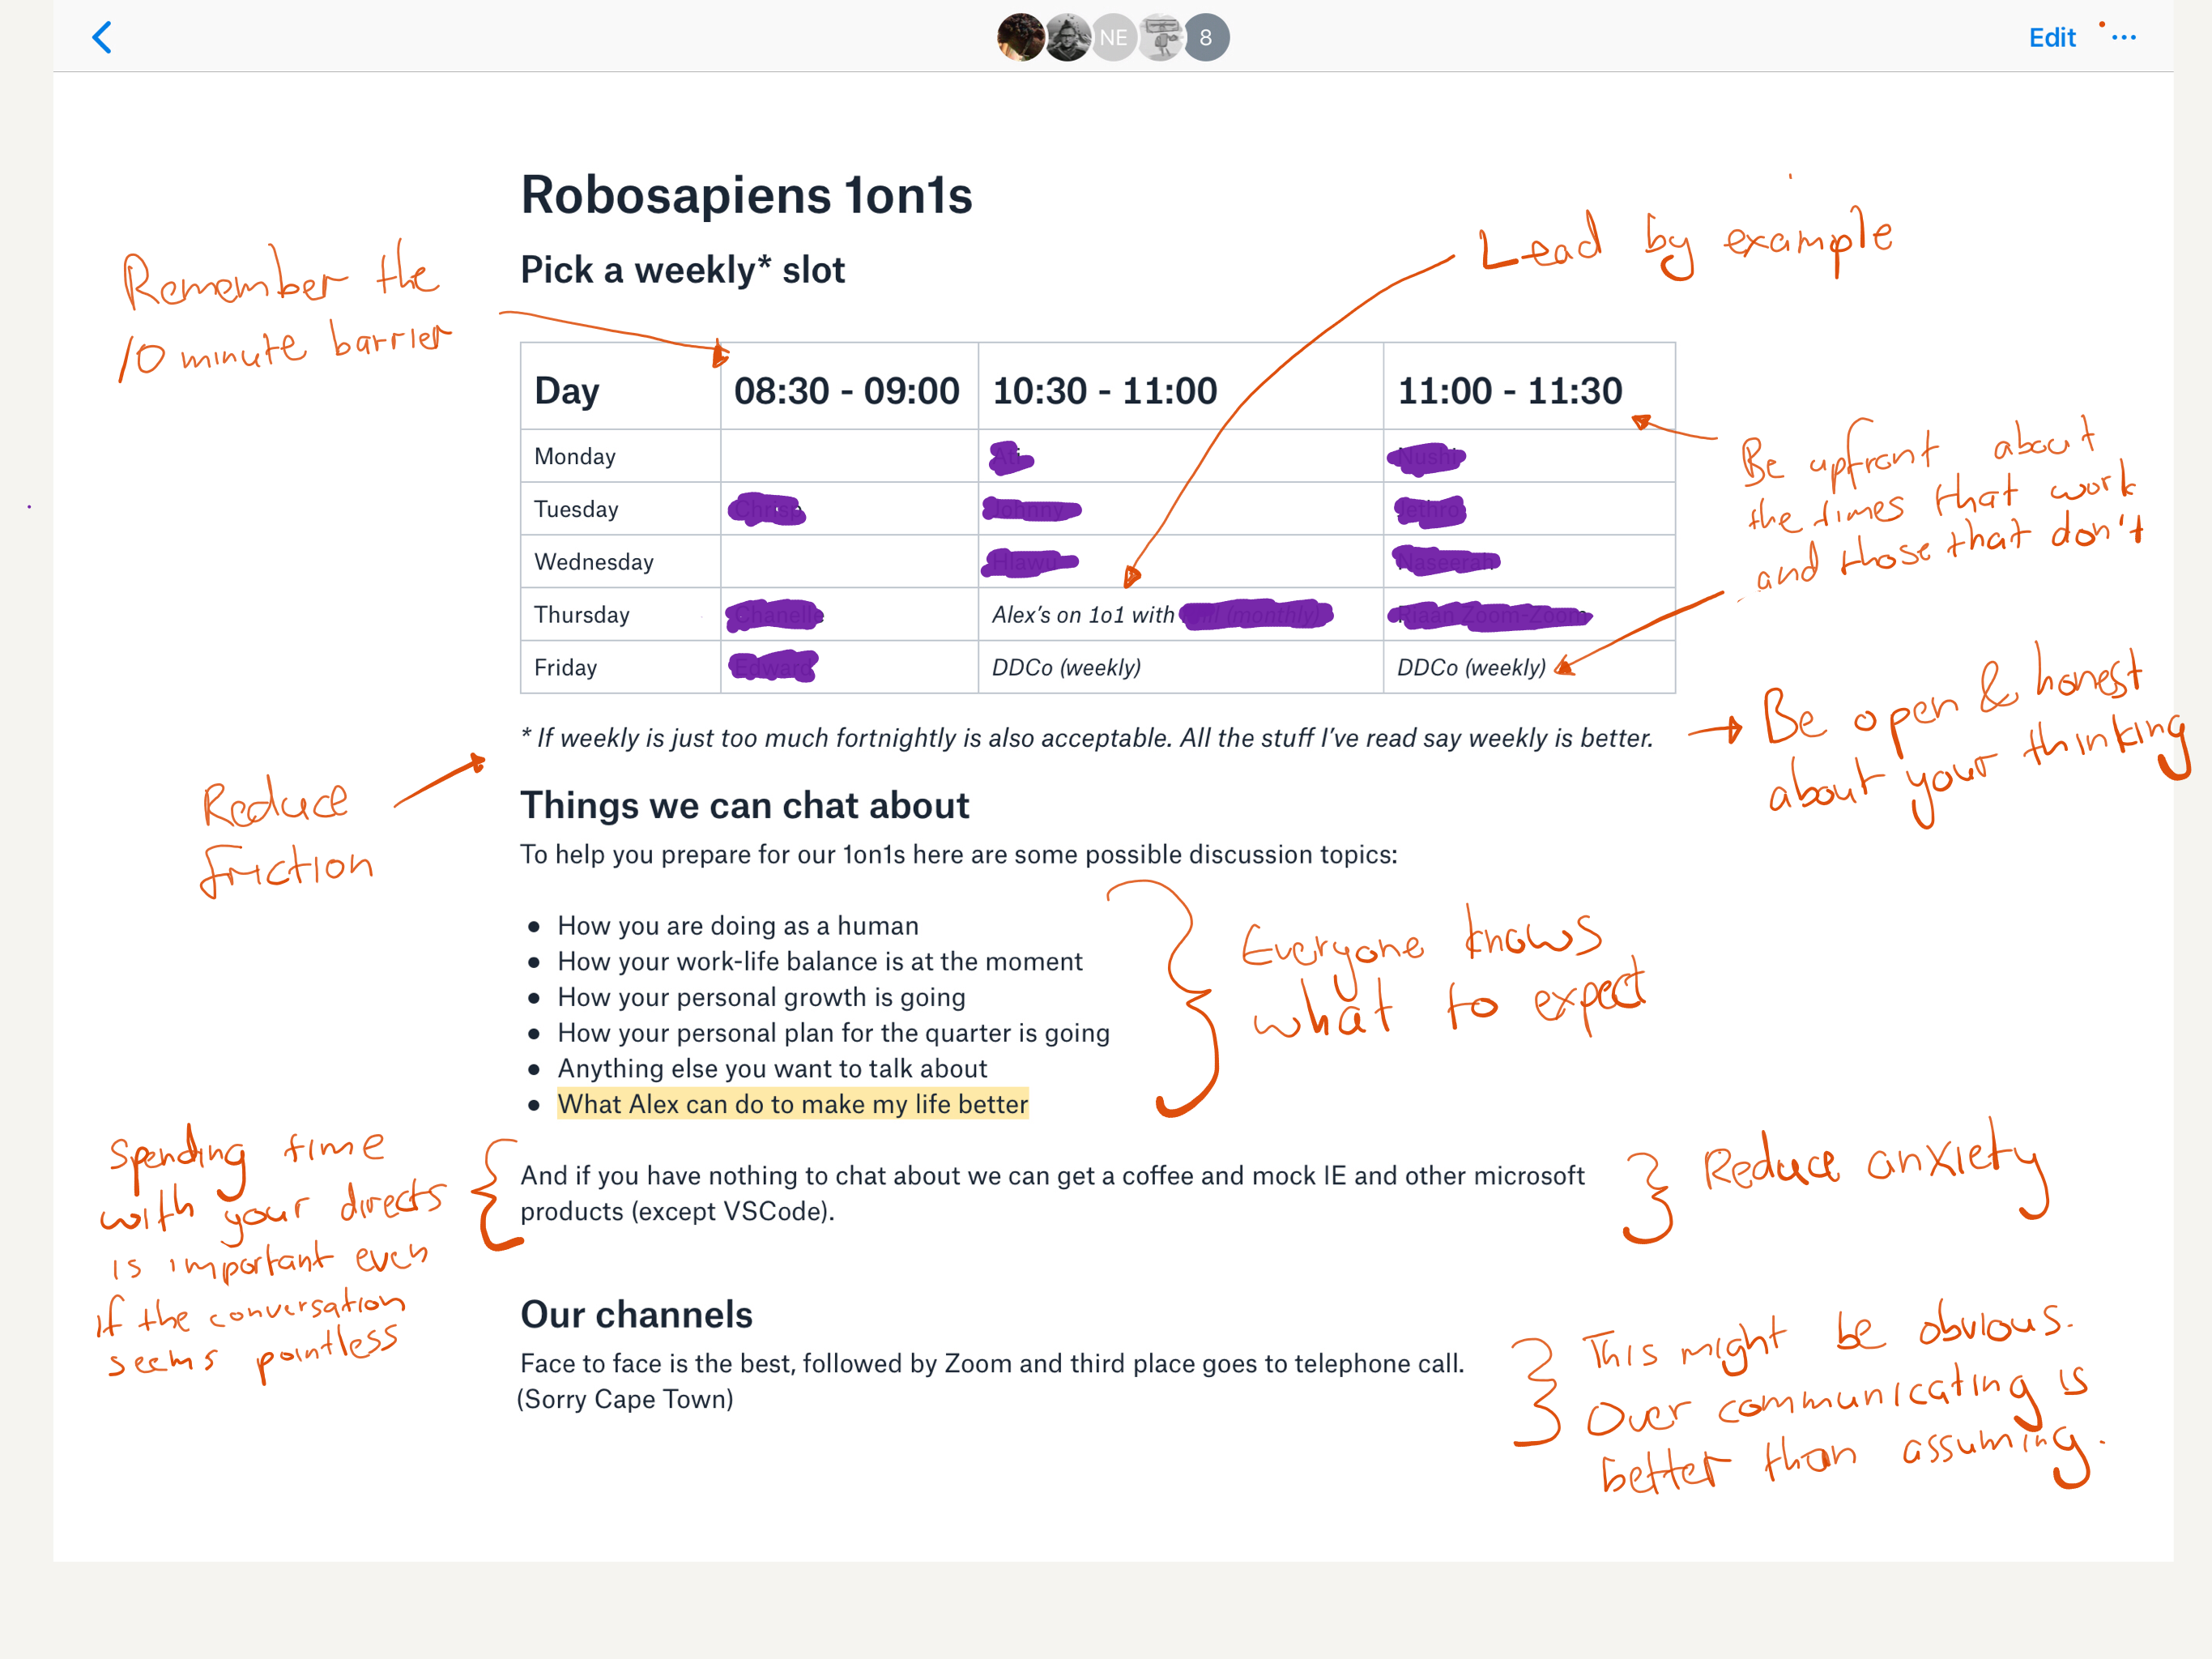Go back with the blue back arrow
The height and width of the screenshot is (1659, 2212).
coord(102,38)
